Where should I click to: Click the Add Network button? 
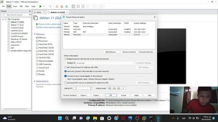point(111,52)
